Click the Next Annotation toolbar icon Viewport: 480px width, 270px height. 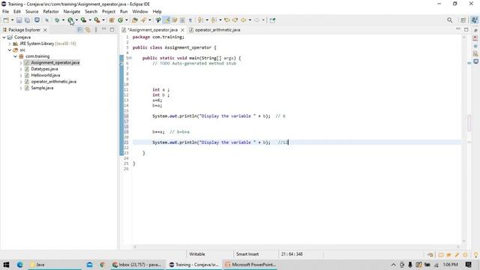point(200,20)
